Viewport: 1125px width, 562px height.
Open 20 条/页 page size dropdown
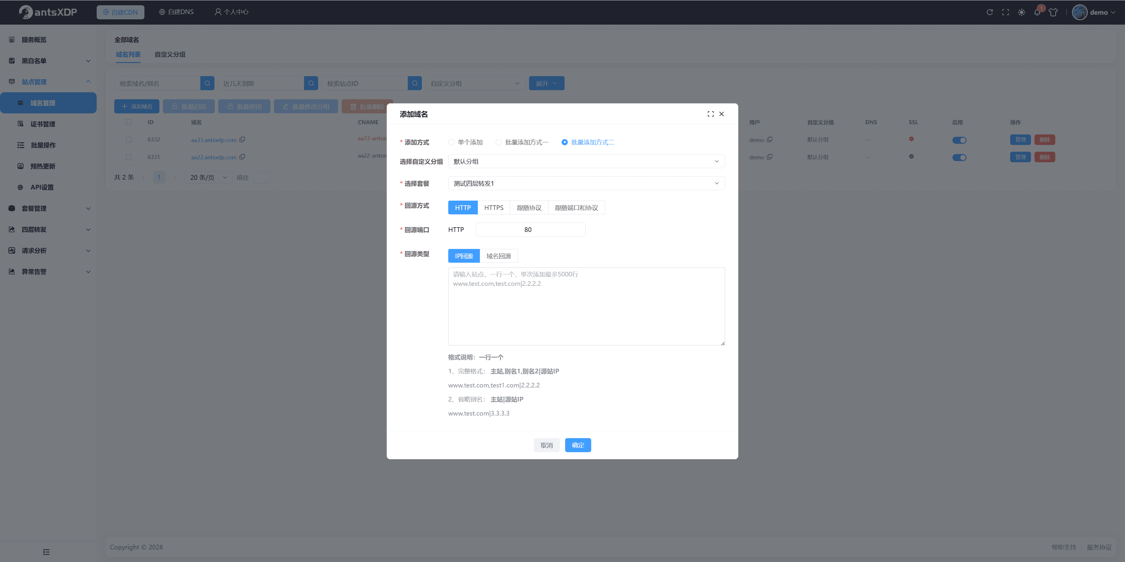pyautogui.click(x=208, y=177)
